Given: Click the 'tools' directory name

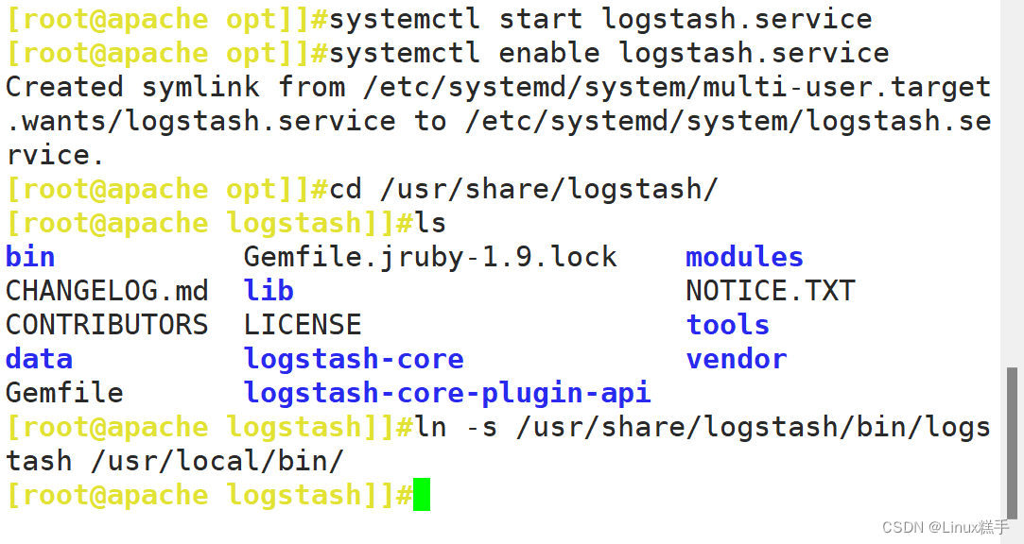Looking at the screenshot, I should click(x=727, y=325).
